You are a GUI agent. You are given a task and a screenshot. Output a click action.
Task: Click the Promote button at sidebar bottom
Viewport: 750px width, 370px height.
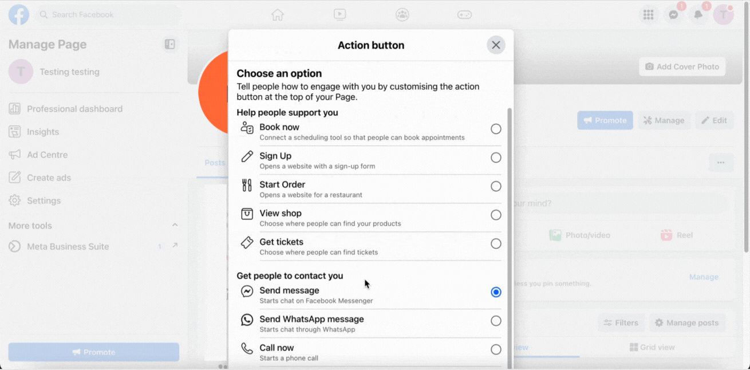point(93,352)
